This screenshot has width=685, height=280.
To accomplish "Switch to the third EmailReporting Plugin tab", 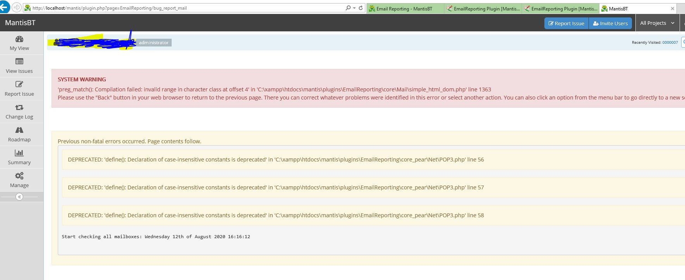I will coord(561,9).
